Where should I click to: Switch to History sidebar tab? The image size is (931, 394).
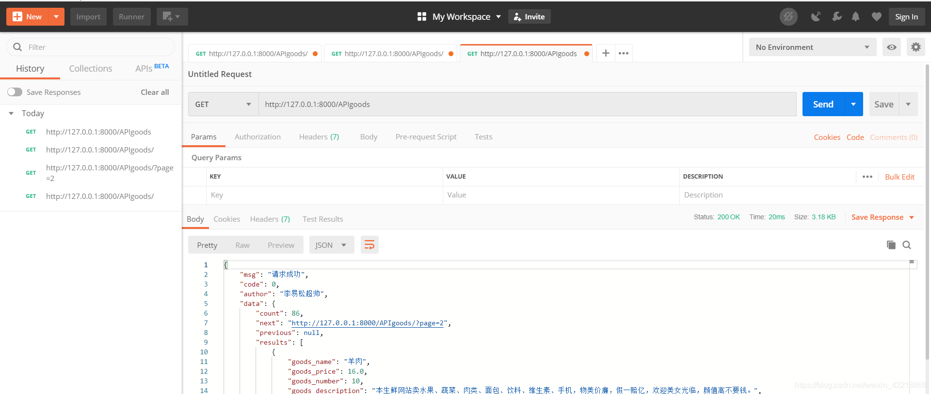pos(30,69)
